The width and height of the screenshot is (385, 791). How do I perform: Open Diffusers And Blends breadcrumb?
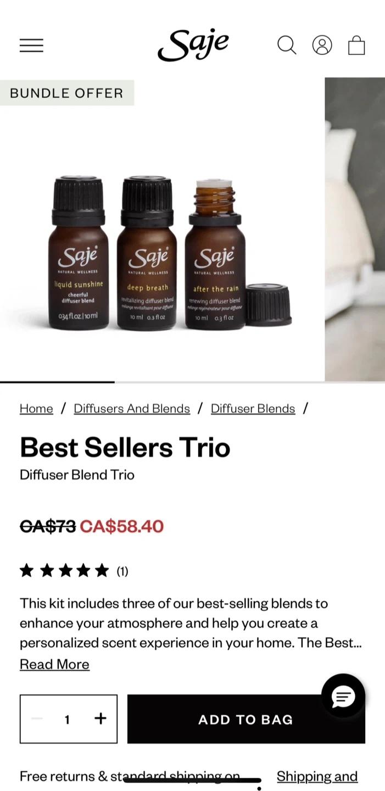132,409
